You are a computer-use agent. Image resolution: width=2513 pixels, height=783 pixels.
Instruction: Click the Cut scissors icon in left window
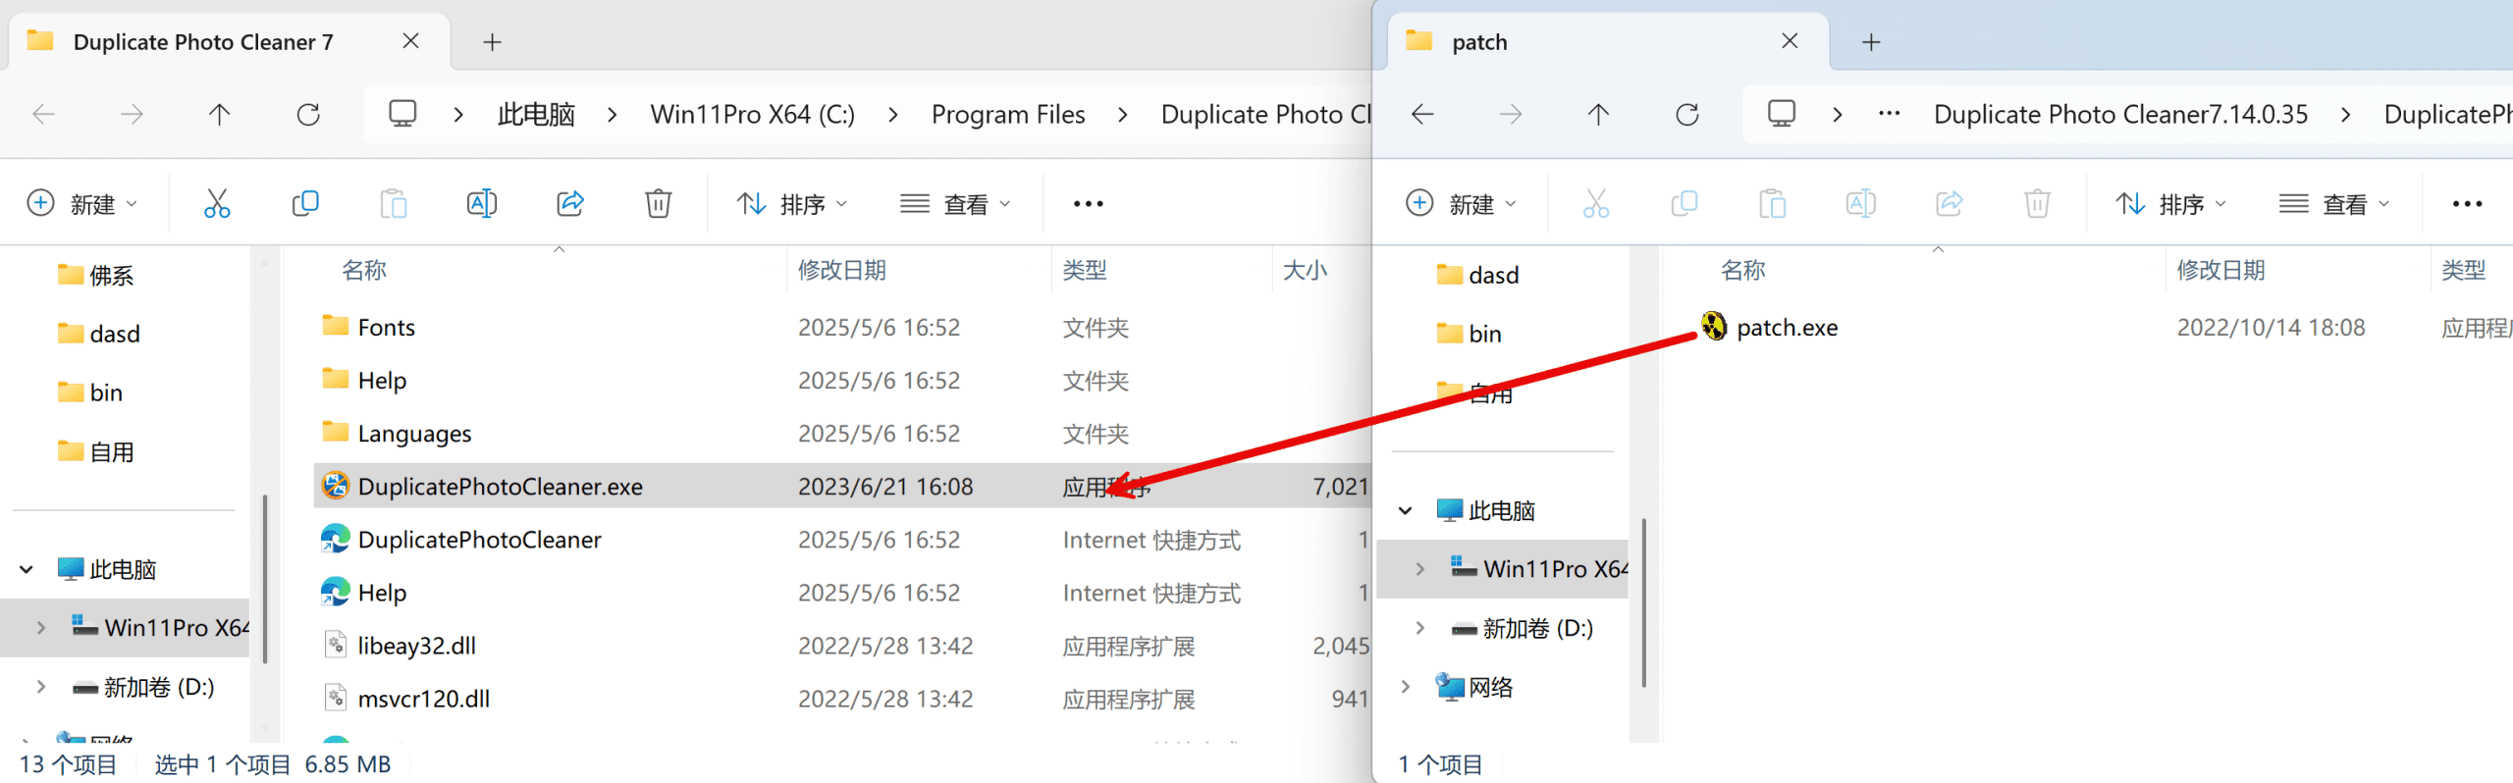(217, 204)
